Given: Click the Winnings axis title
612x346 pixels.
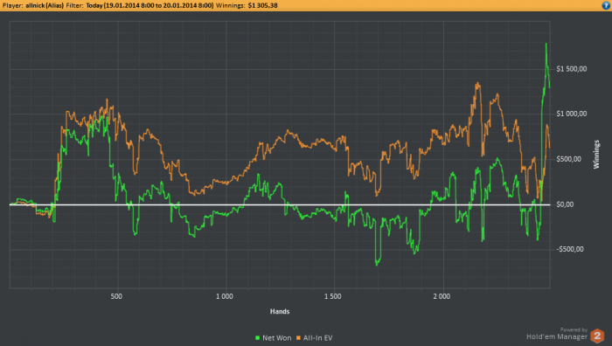Looking at the screenshot, I should point(596,155).
